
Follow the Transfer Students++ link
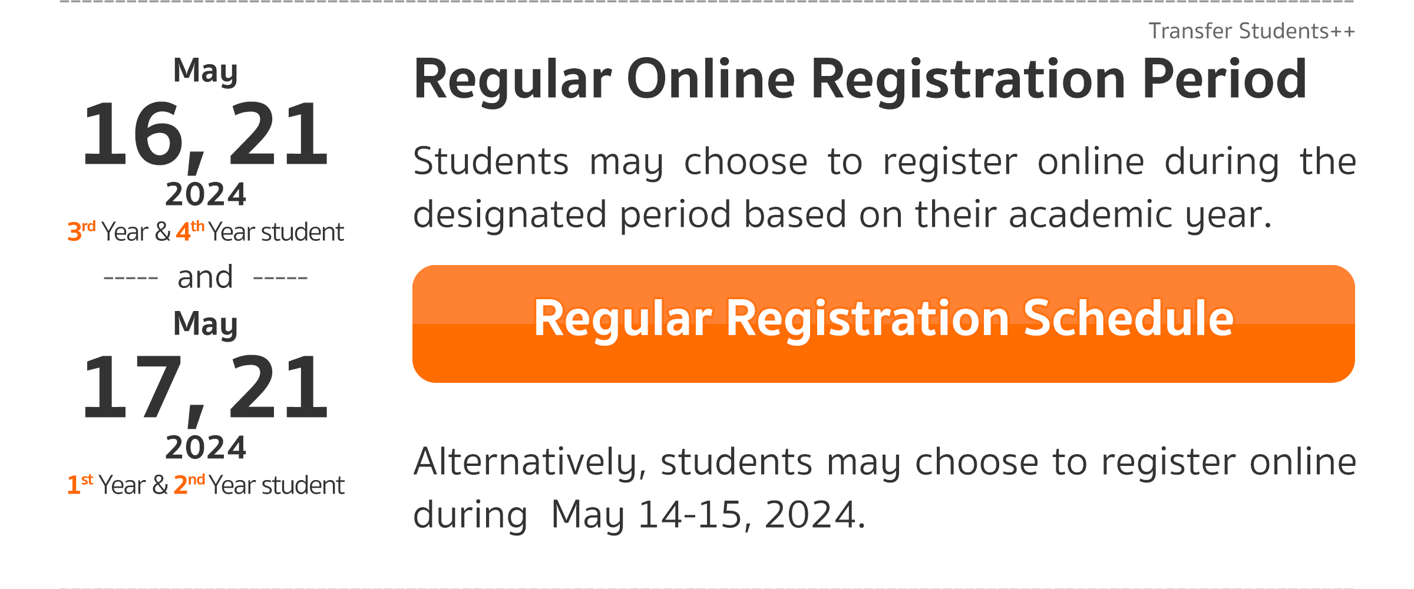pyautogui.click(x=1251, y=31)
